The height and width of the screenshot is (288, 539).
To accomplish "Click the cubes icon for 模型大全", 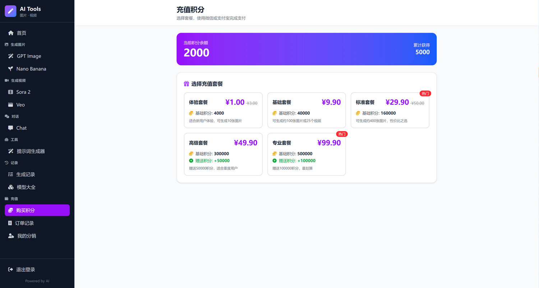I will point(11,187).
